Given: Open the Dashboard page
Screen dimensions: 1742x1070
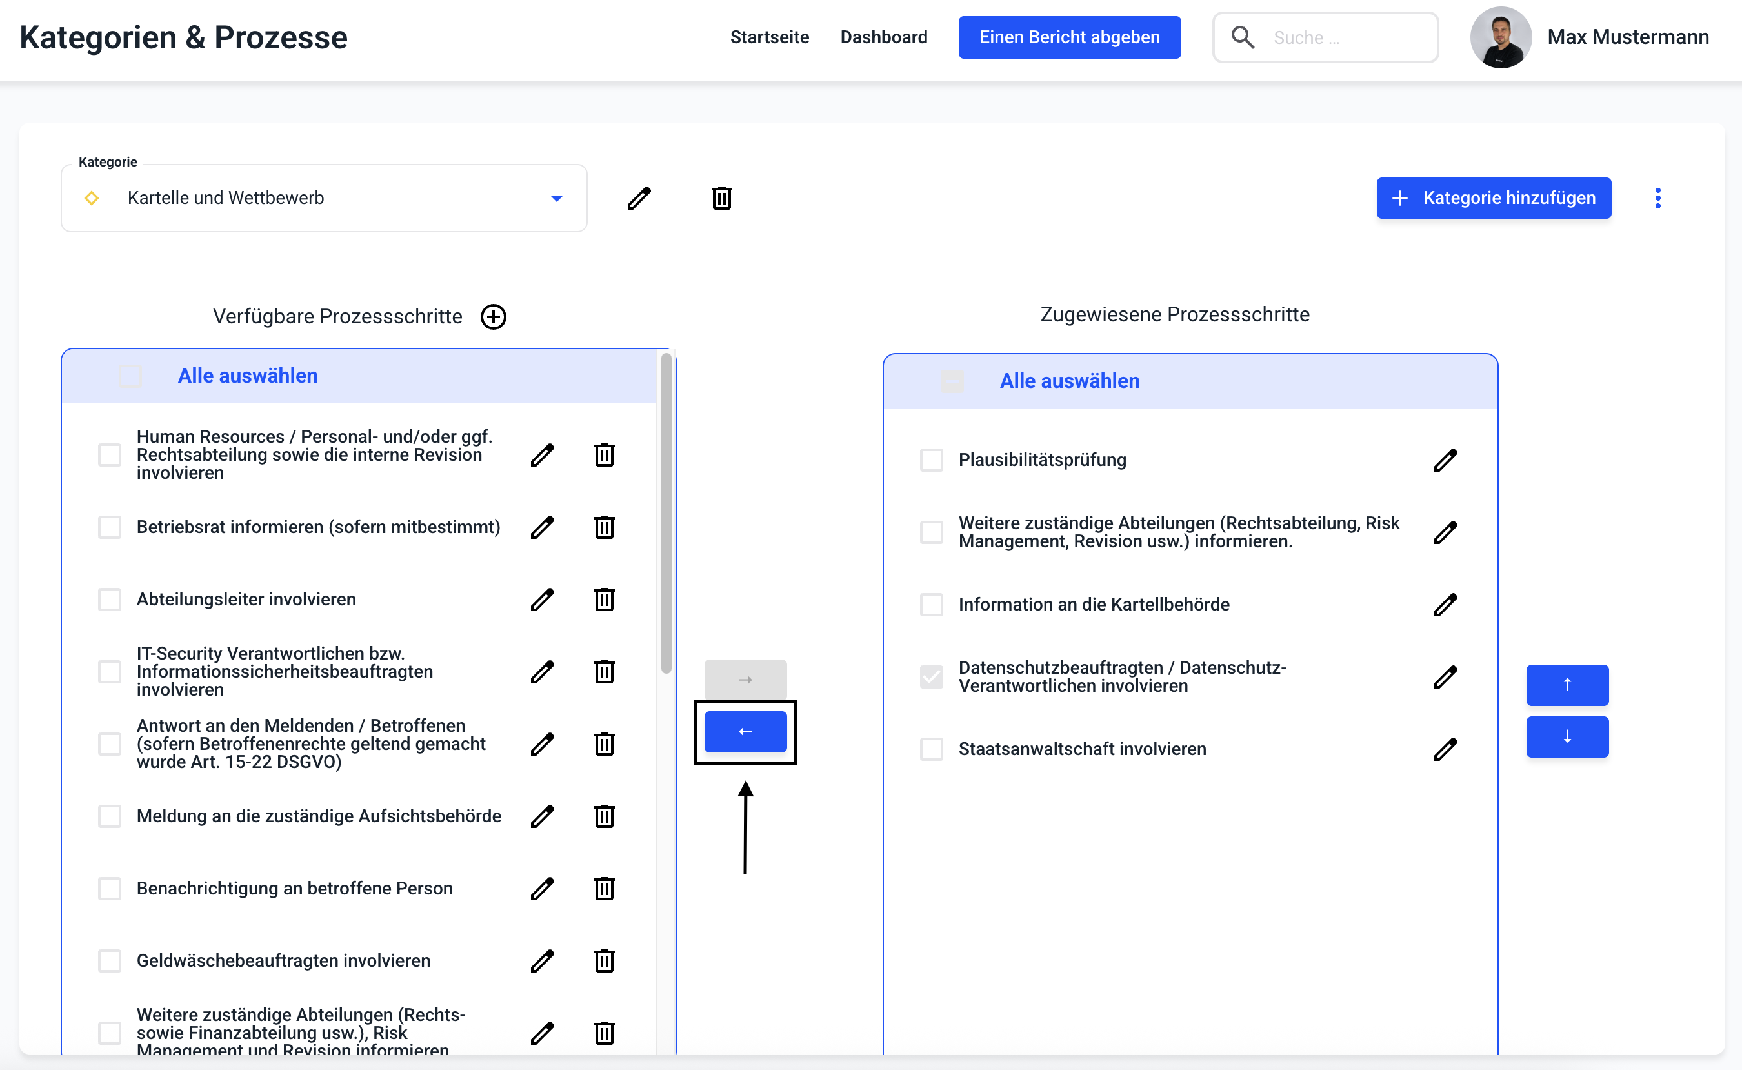Looking at the screenshot, I should (x=883, y=37).
